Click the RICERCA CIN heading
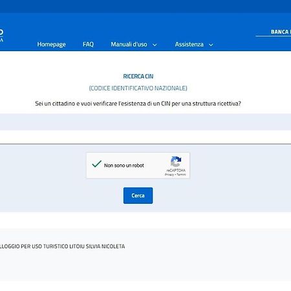Image resolution: width=291 pixels, height=291 pixels. 138,76
